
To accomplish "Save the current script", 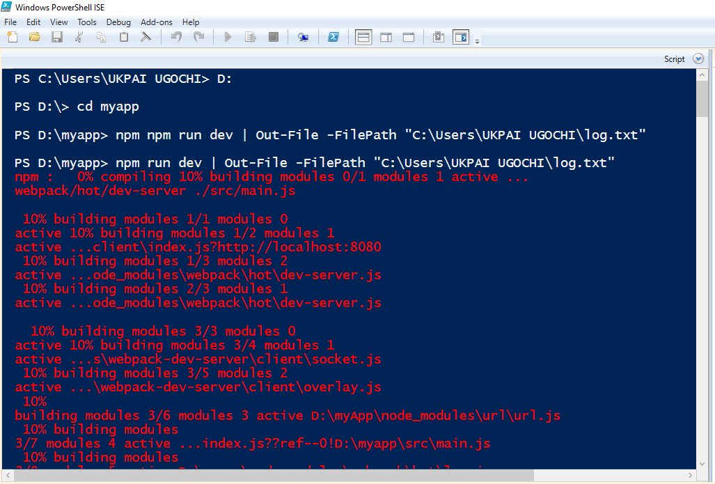I will coord(57,37).
